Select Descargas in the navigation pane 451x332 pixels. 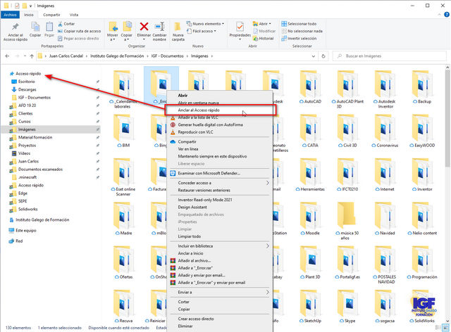pos(27,89)
